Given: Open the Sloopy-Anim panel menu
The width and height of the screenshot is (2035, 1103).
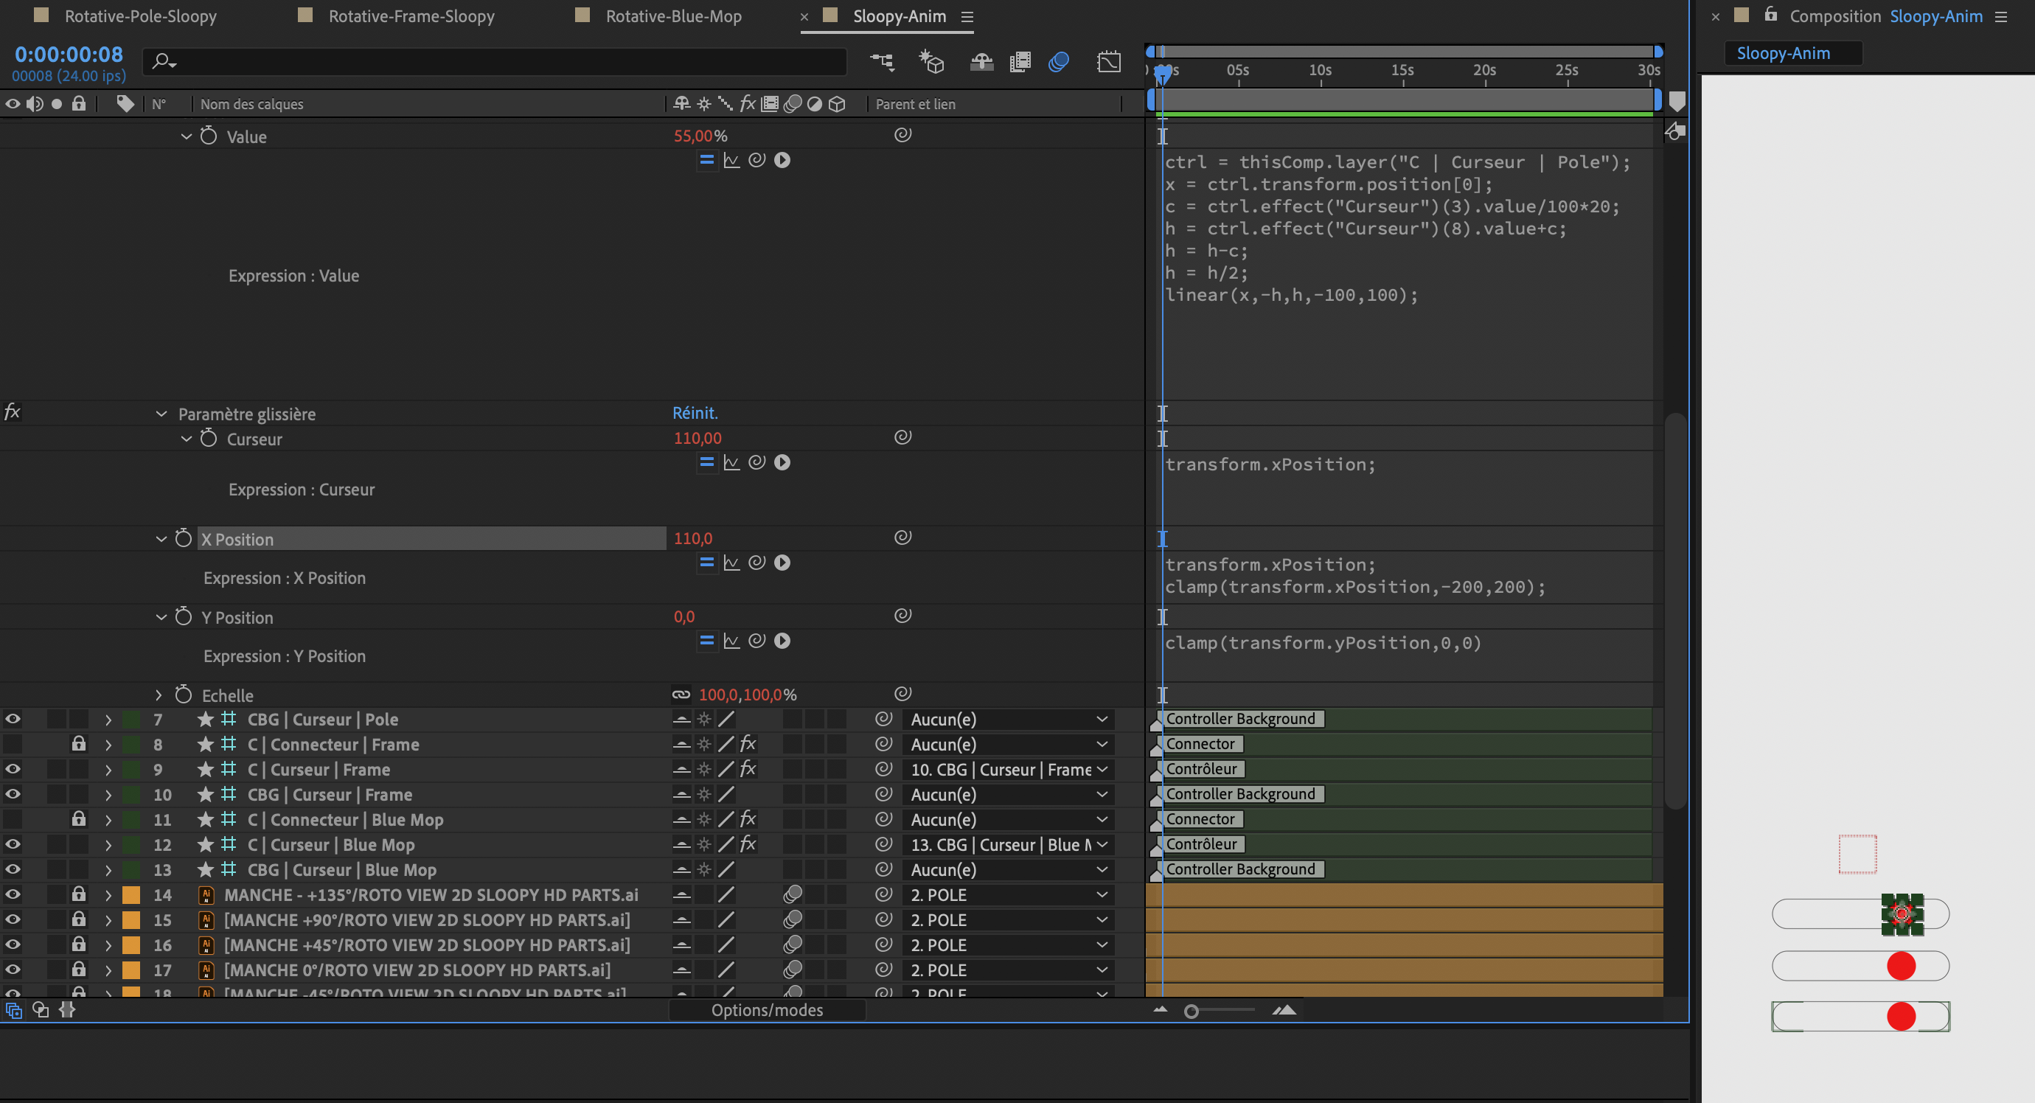Looking at the screenshot, I should [x=967, y=15].
